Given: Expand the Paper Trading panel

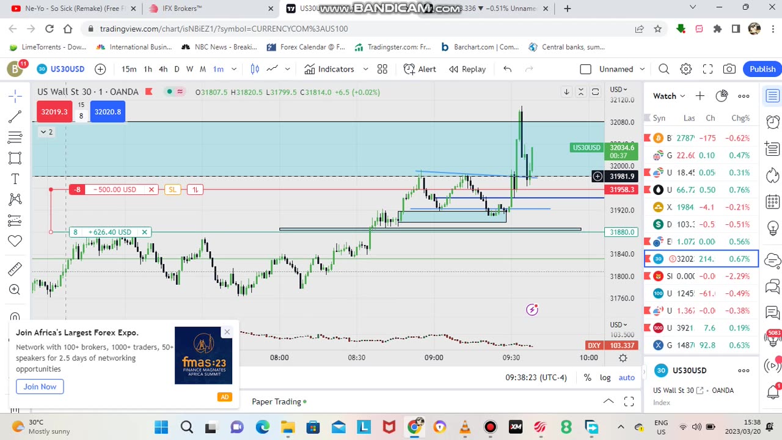Looking at the screenshot, I should tap(608, 402).
